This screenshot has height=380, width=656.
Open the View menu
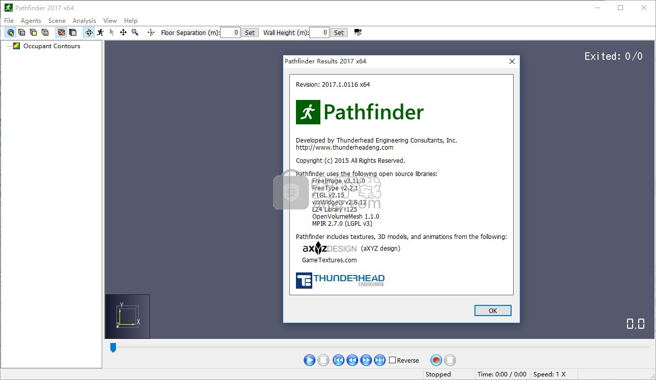pos(110,20)
